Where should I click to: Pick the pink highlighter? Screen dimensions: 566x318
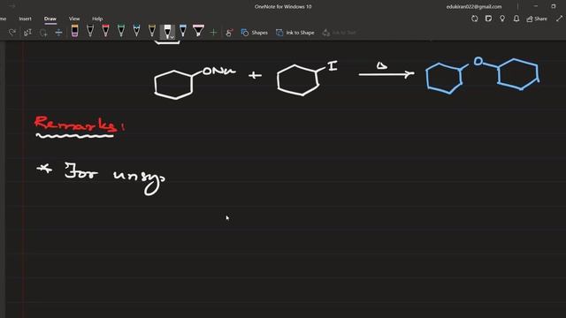point(198,31)
